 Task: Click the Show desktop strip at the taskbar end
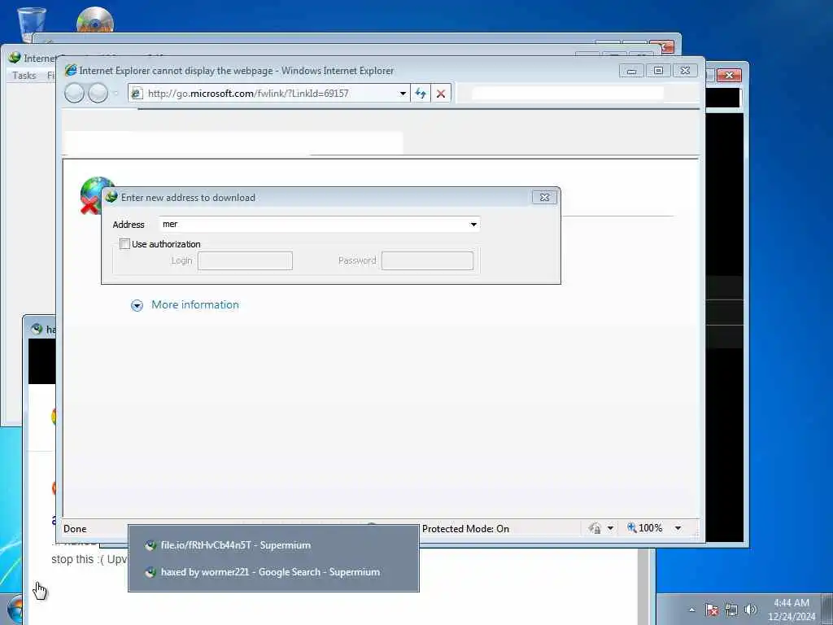click(x=826, y=609)
